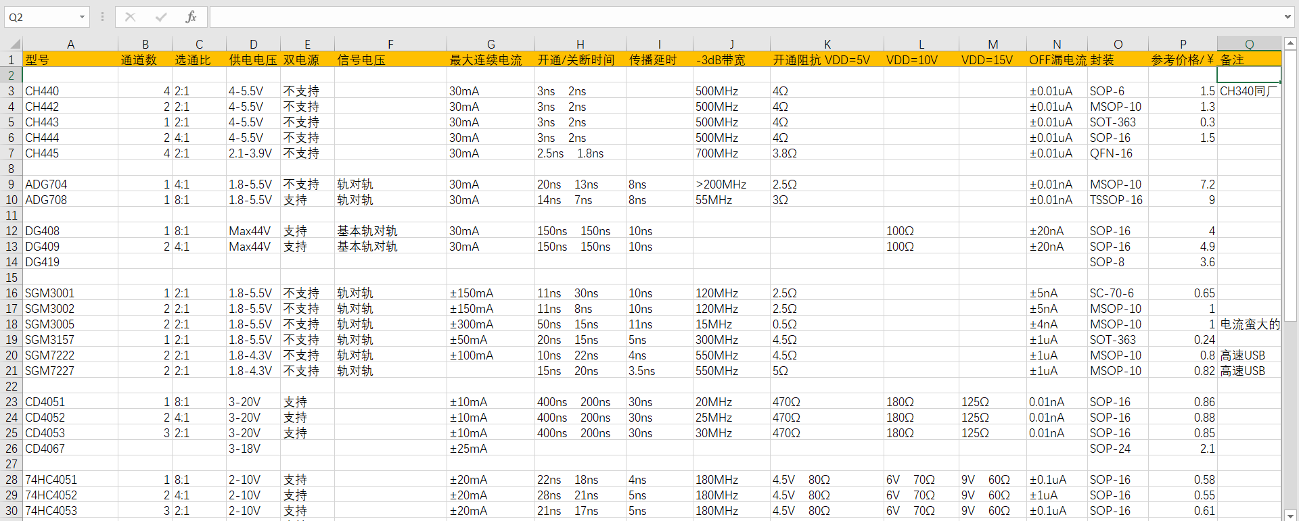Click cell CH445

point(70,153)
